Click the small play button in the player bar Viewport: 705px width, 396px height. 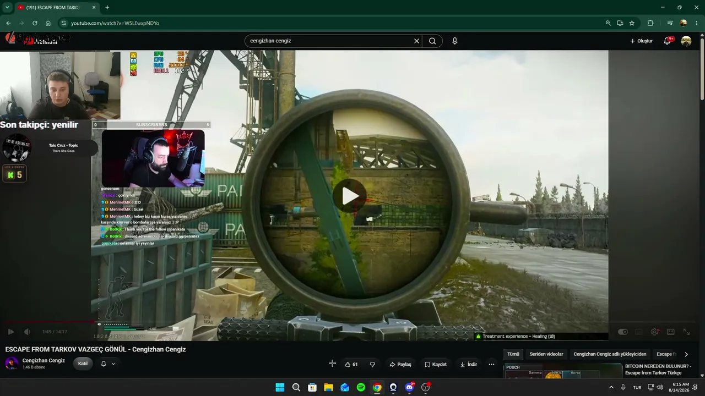[10, 332]
